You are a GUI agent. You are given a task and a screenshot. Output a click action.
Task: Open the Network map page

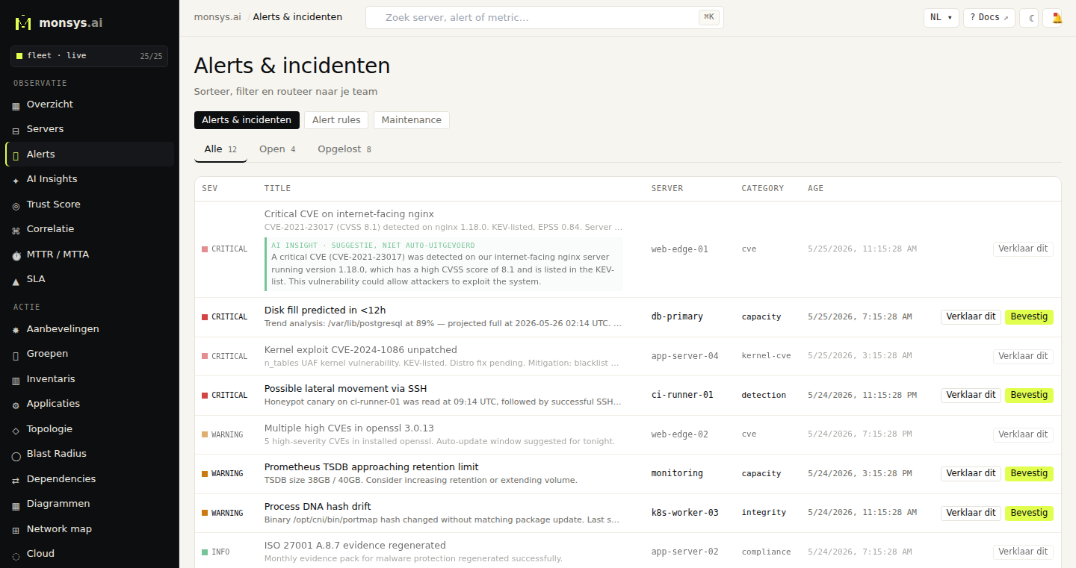[x=90, y=529]
